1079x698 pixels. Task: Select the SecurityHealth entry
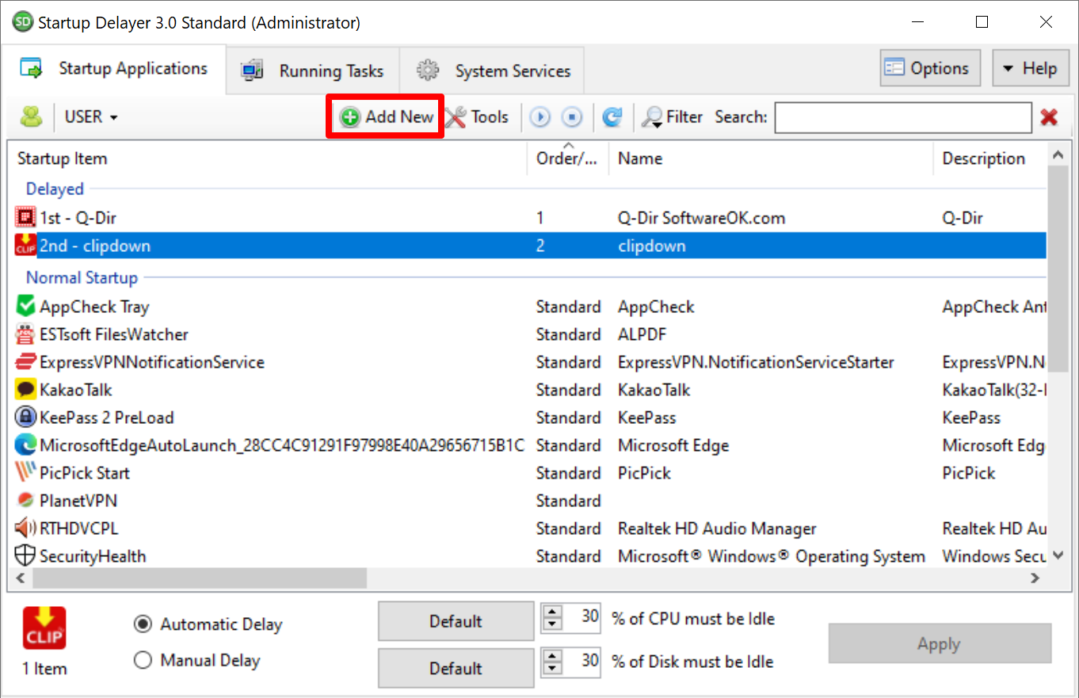point(93,556)
